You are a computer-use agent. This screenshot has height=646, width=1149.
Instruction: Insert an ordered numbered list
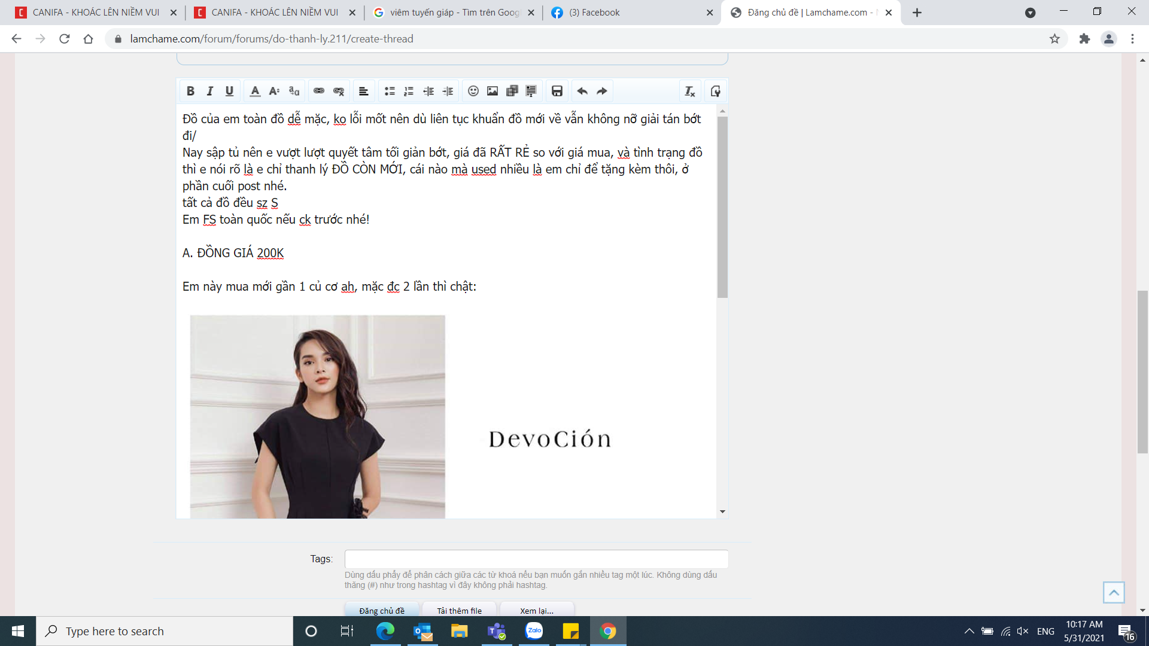coord(409,91)
